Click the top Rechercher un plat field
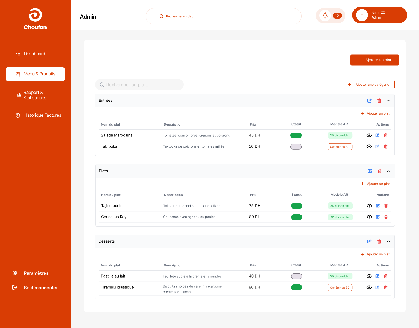Image resolution: width=419 pixels, height=328 pixels. 224,16
